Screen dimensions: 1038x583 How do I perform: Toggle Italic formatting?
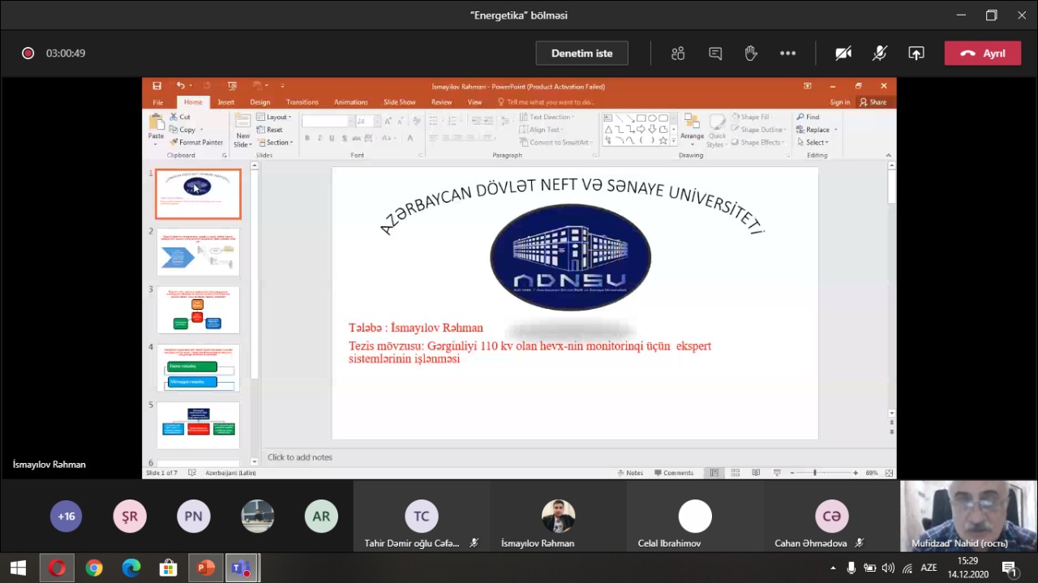pos(320,139)
